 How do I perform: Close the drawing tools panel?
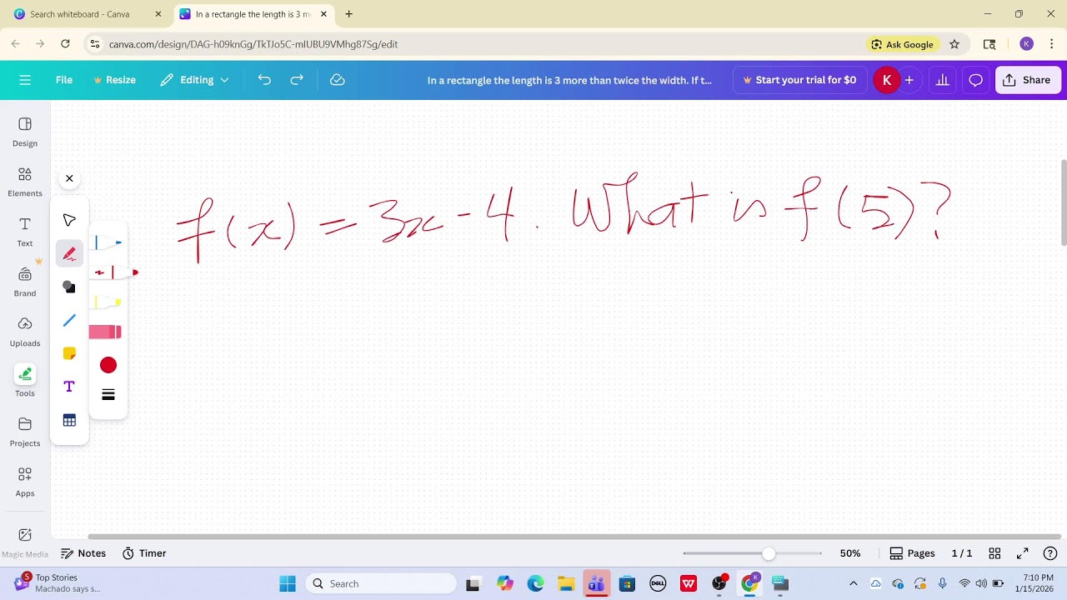point(69,178)
